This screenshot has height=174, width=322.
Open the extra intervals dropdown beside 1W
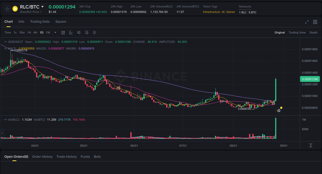(55, 32)
